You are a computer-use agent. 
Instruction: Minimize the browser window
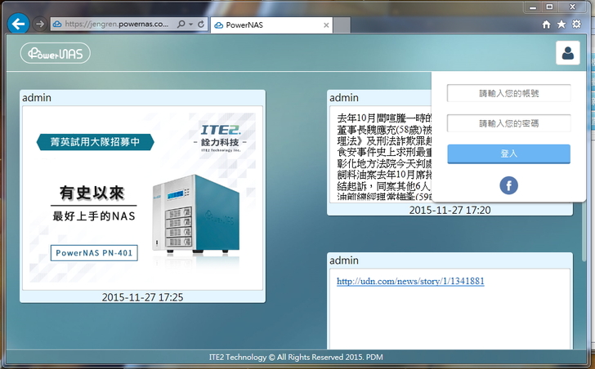point(533,7)
